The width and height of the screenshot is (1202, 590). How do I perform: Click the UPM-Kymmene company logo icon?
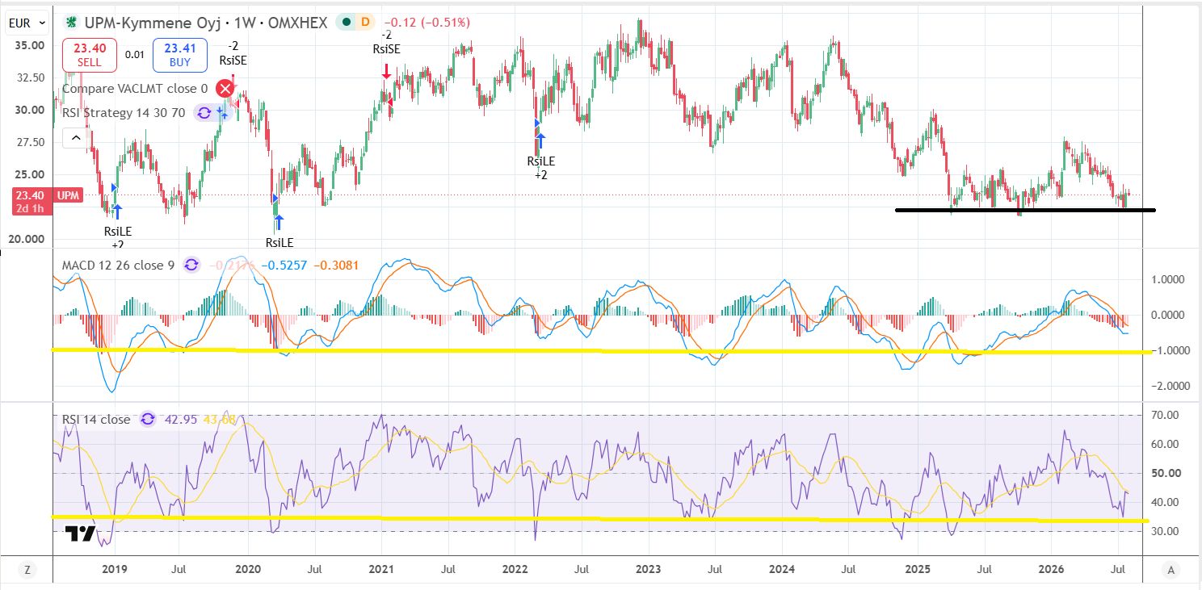[72, 23]
